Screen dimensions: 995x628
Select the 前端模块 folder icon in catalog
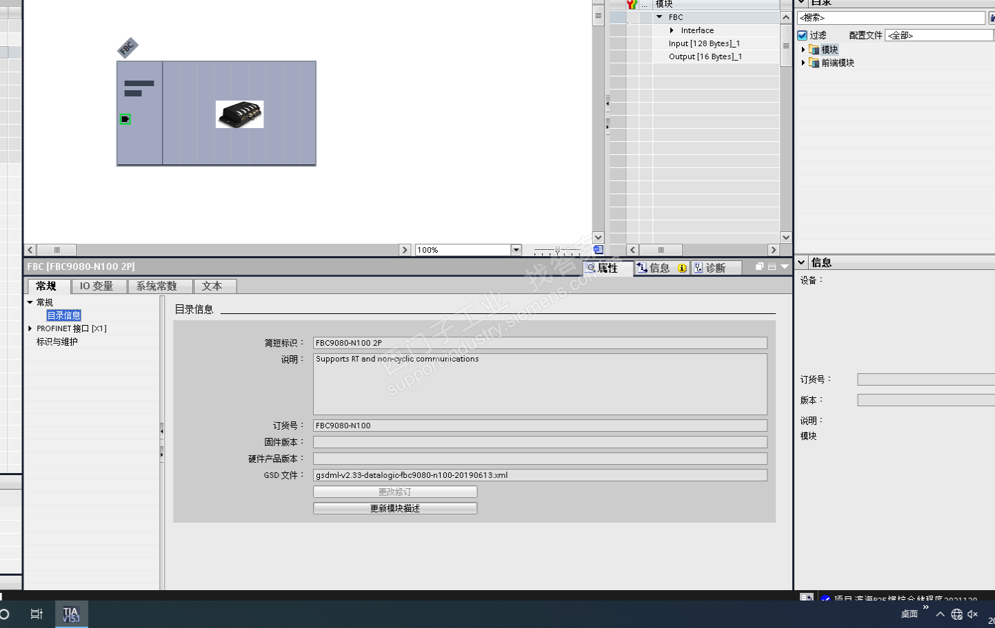[814, 63]
